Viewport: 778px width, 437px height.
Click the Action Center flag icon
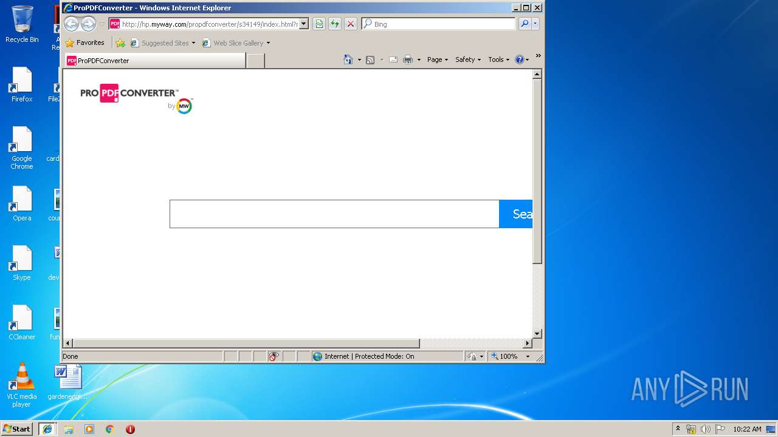(x=720, y=429)
